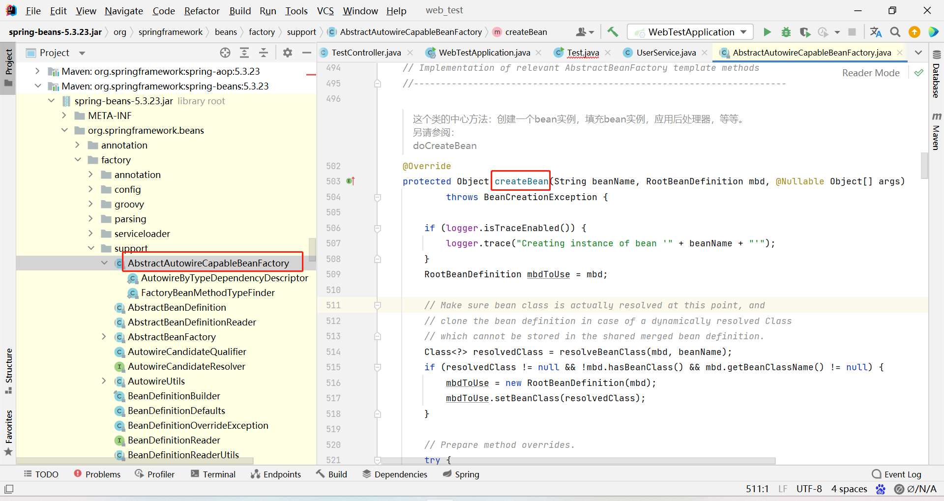Toggle Reader Mode in editor

(x=870, y=73)
